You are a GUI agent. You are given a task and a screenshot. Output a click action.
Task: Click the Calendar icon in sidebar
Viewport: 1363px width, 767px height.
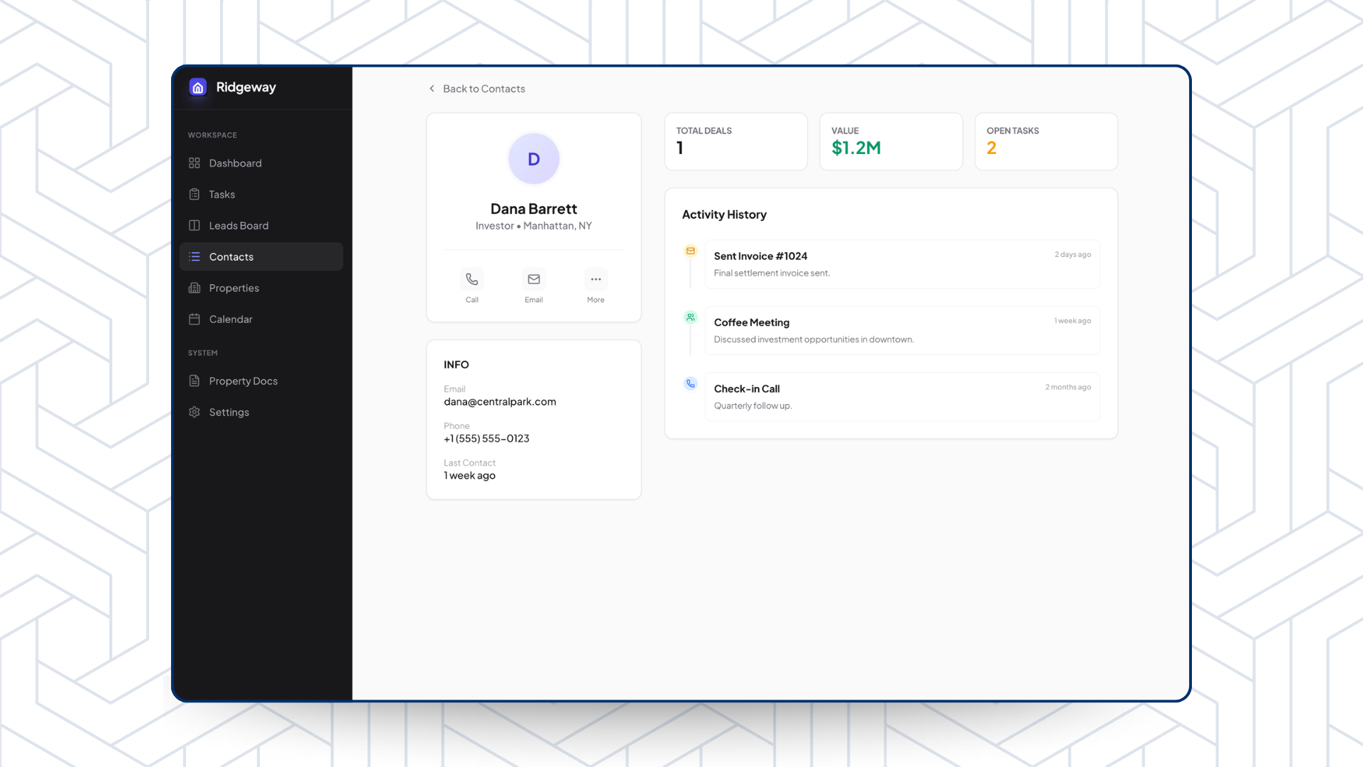point(195,320)
